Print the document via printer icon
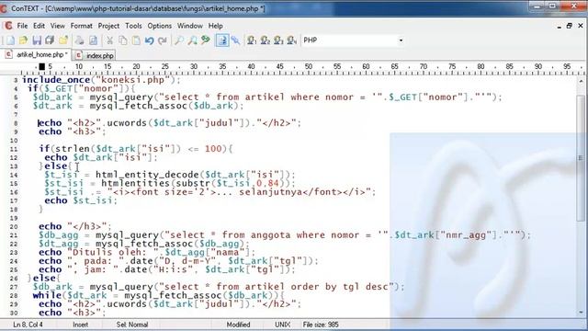 (x=80, y=40)
